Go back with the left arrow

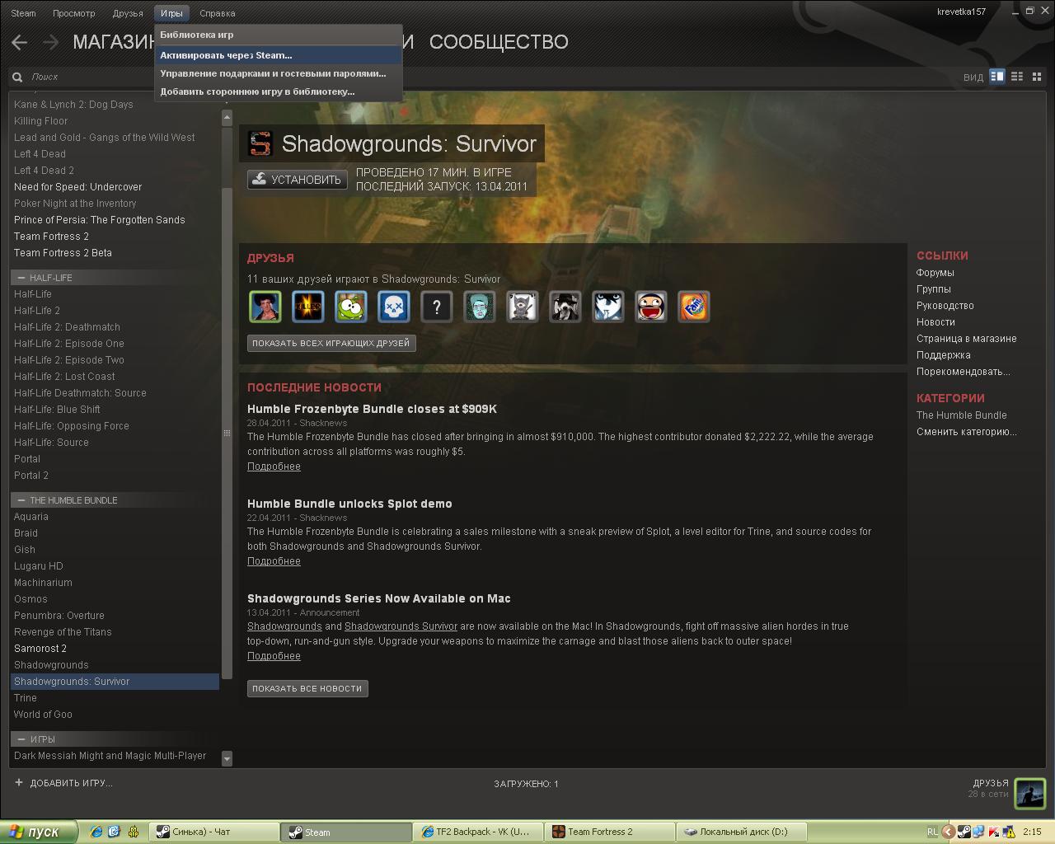tap(20, 42)
